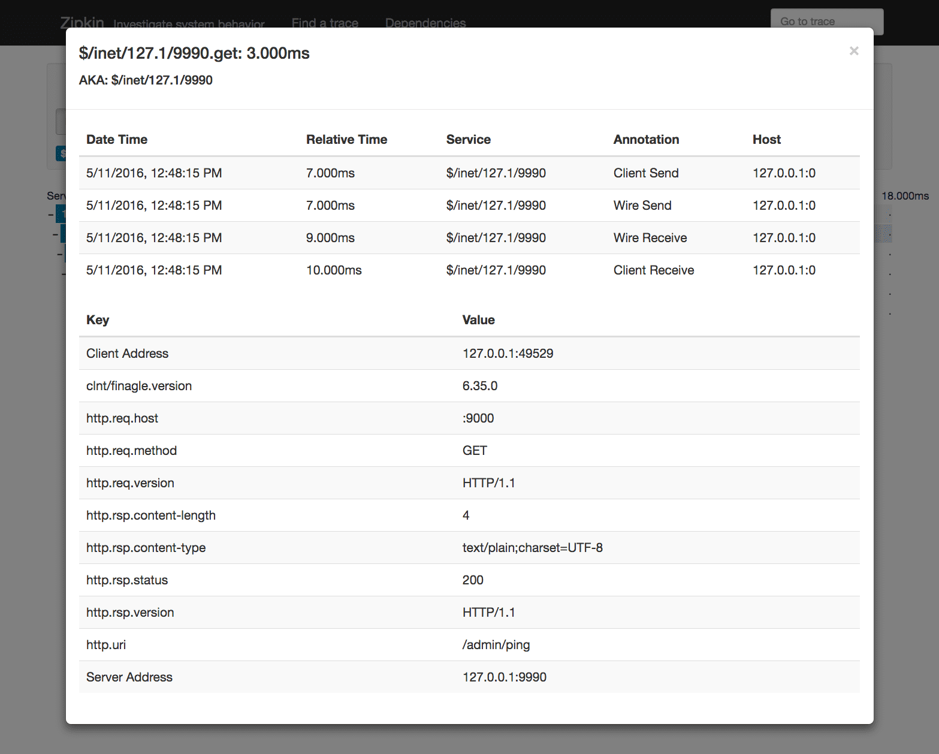Screen dimensions: 939x754
Task: Select the GET method value
Action: (475, 451)
